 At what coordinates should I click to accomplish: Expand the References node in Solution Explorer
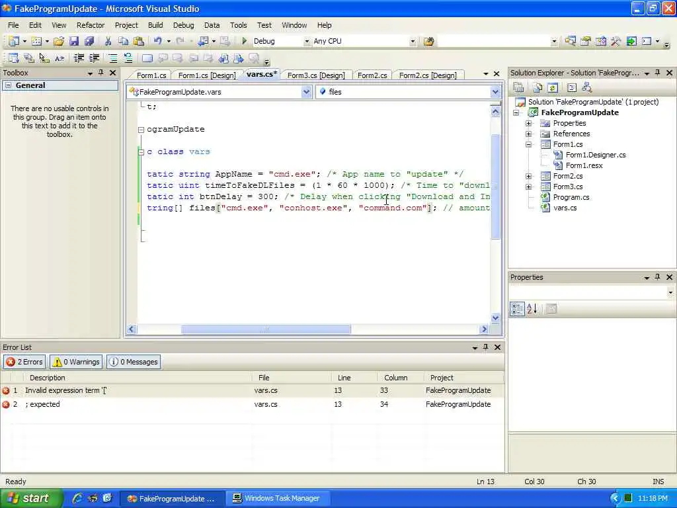click(x=528, y=134)
